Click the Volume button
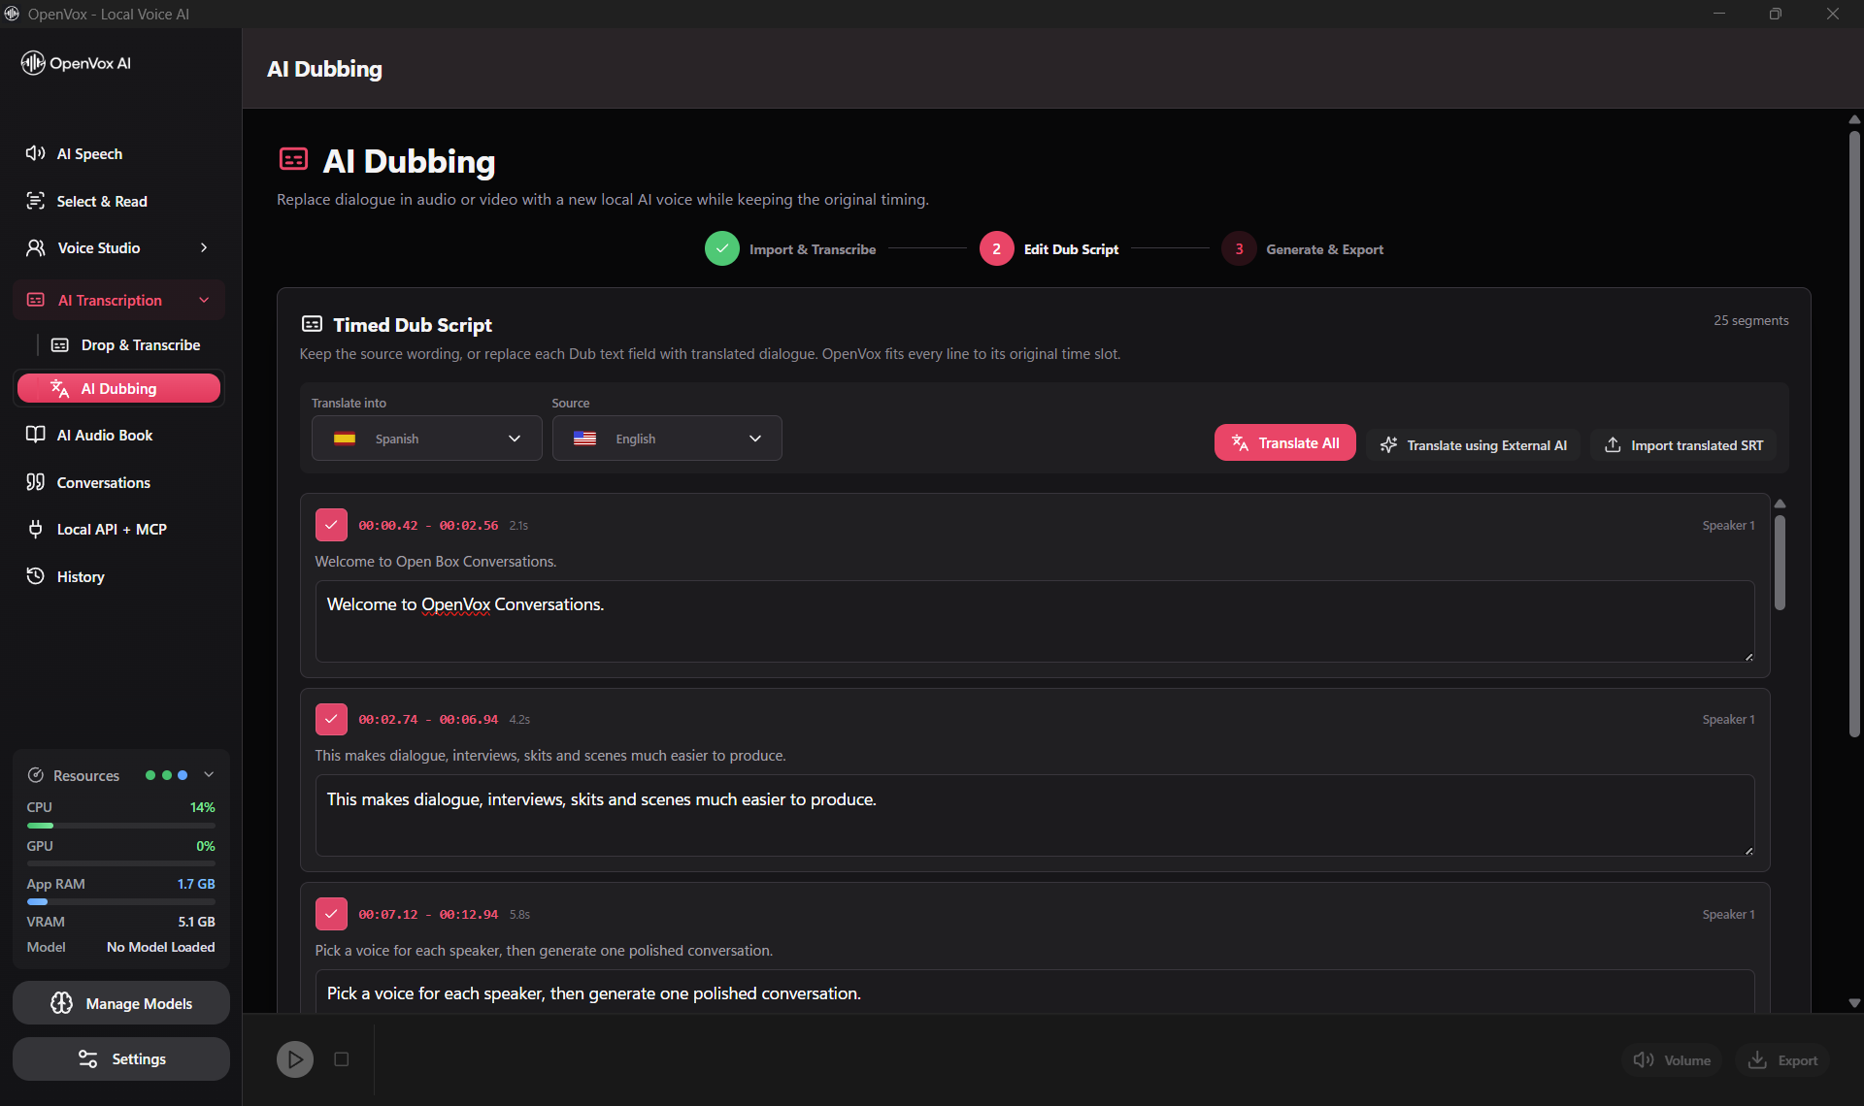This screenshot has height=1106, width=1864. [x=1672, y=1060]
